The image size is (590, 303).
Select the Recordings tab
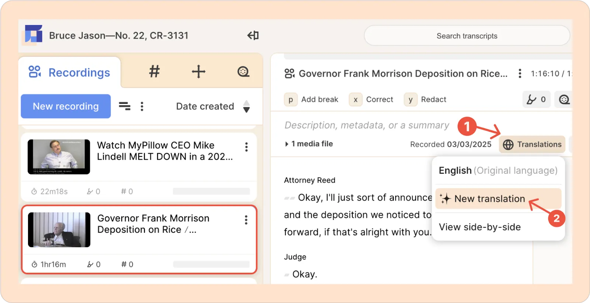click(x=70, y=73)
